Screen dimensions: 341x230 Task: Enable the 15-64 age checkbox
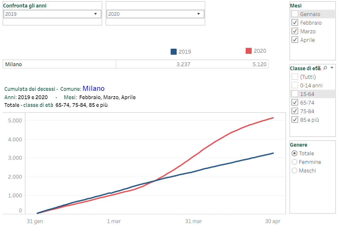pos(295,94)
